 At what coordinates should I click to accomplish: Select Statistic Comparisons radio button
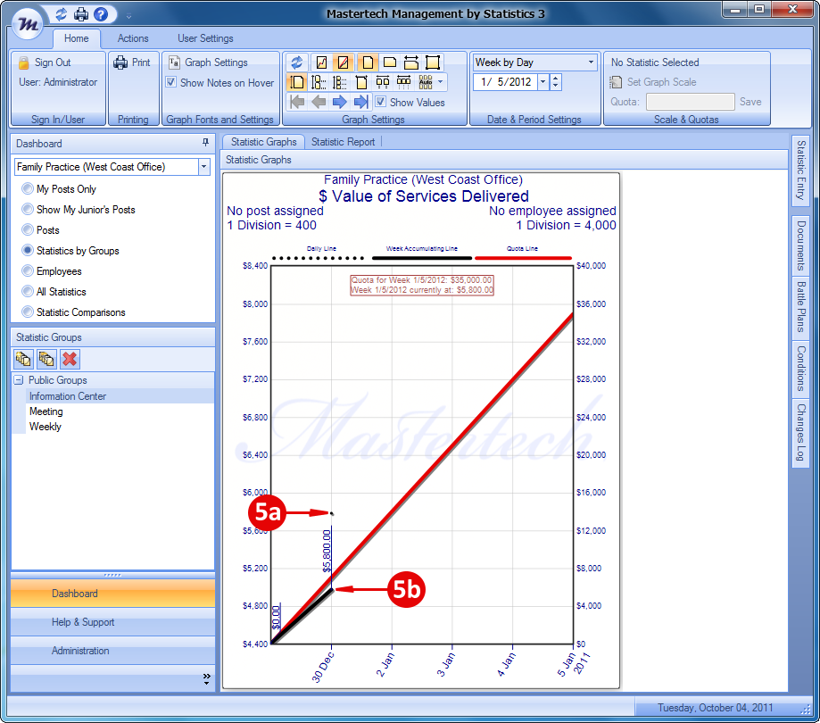pos(27,312)
